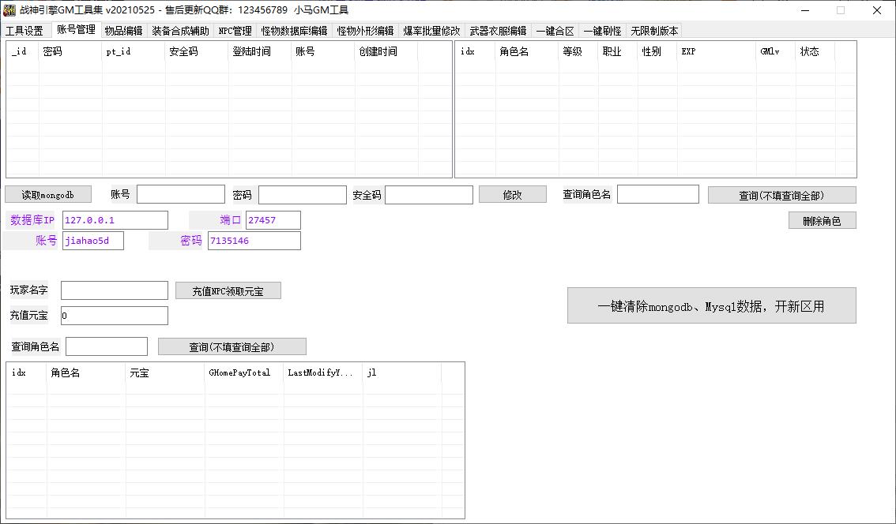Click the 安全码 input box

pyautogui.click(x=429, y=195)
